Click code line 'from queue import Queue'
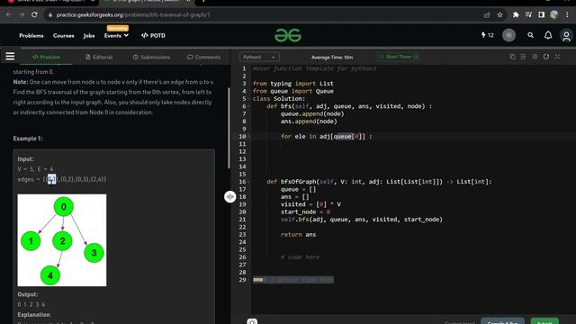 pyautogui.click(x=293, y=91)
